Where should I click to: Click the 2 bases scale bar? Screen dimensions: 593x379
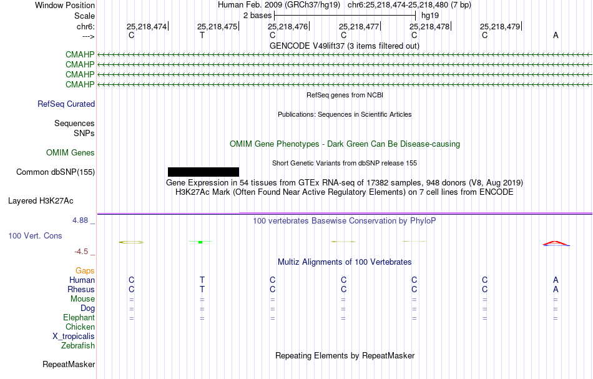point(345,16)
